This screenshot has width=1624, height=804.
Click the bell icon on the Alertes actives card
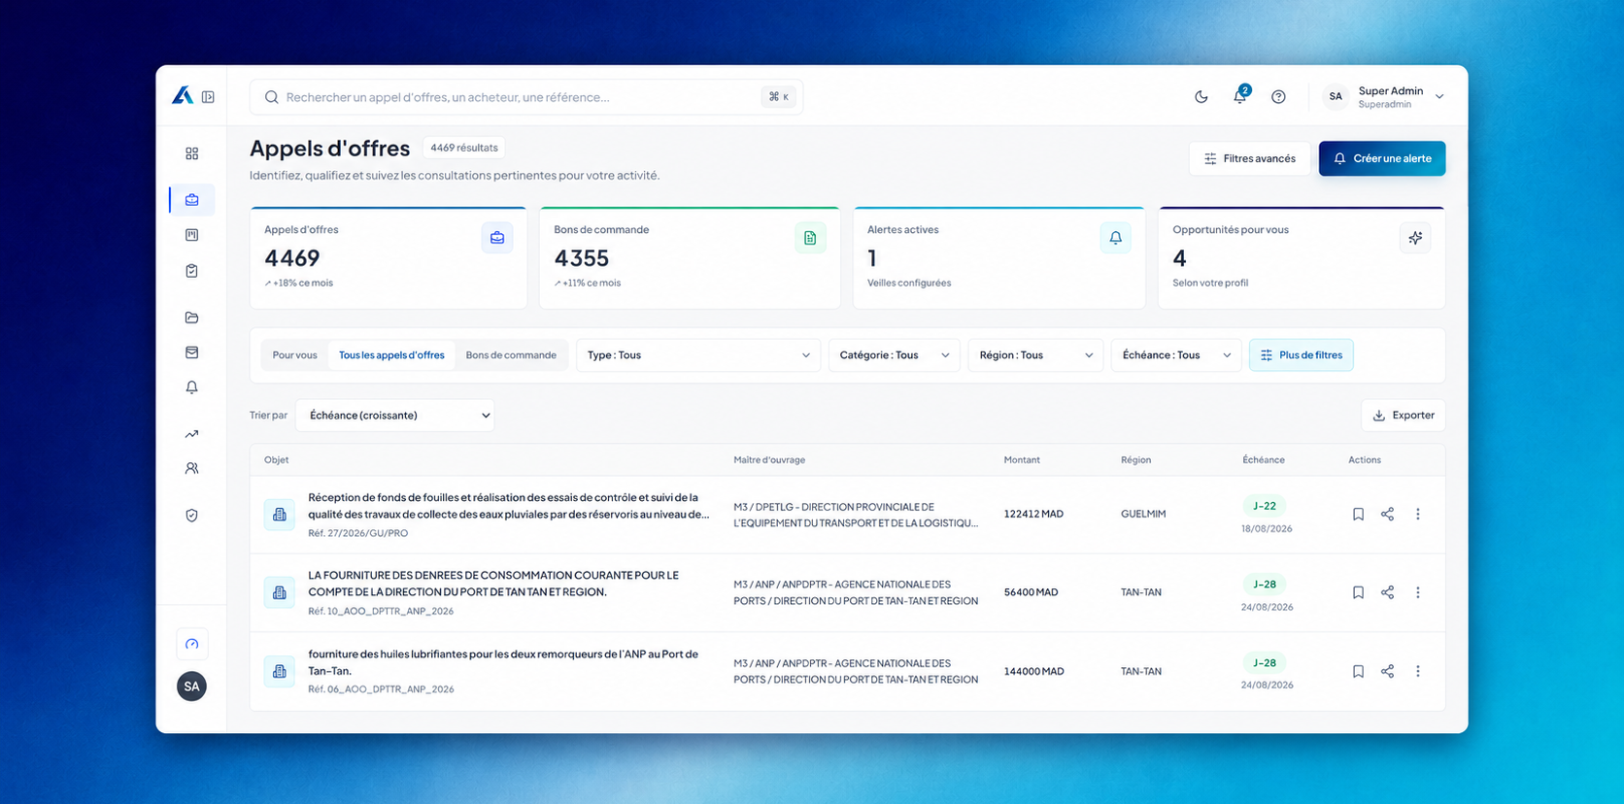[x=1115, y=238]
